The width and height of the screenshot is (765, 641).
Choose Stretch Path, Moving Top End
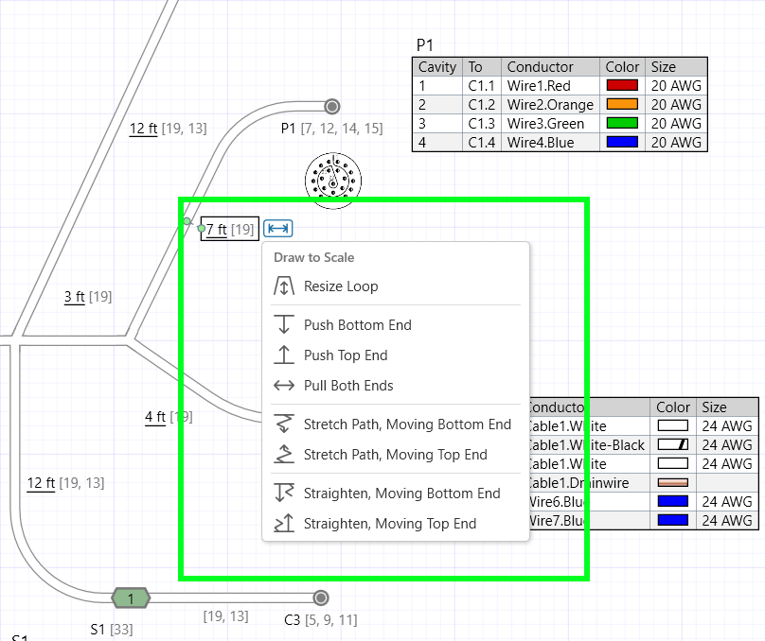(x=396, y=455)
